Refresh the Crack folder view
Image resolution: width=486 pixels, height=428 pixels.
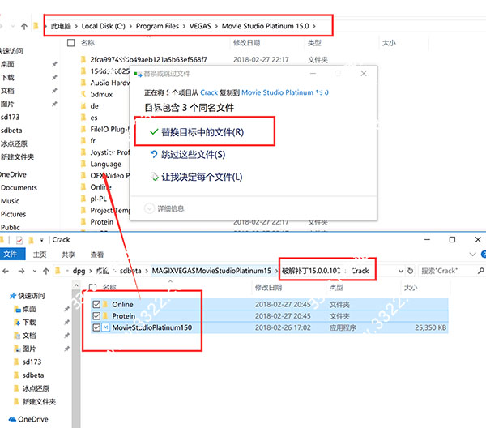pyautogui.click(x=410, y=271)
